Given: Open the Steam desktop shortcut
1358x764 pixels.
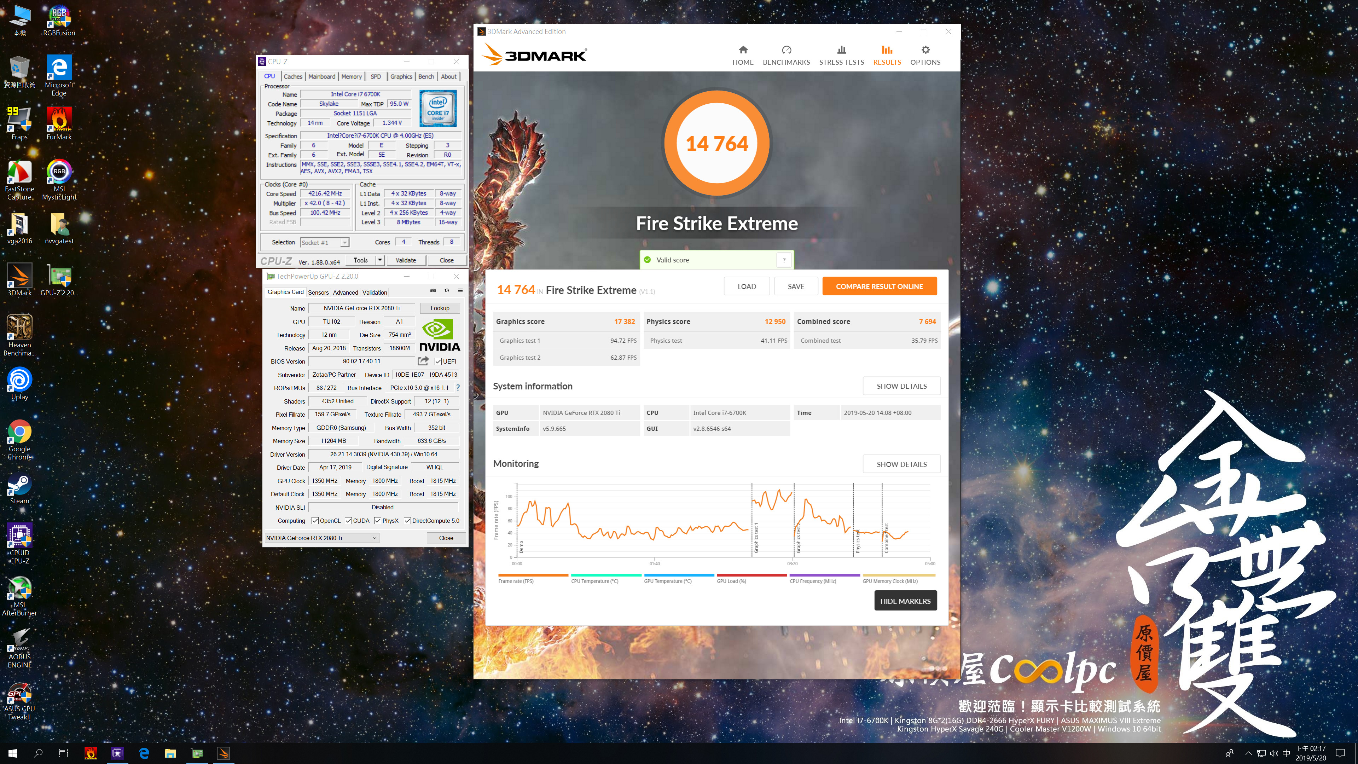Looking at the screenshot, I should click(19, 488).
